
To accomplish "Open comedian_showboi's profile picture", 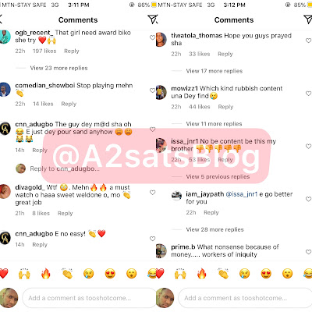I will tap(5, 90).
